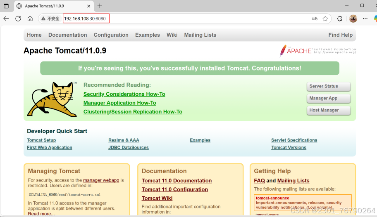The width and height of the screenshot is (377, 217).
Task: Open the Documentation navigation item
Action: coord(67,35)
